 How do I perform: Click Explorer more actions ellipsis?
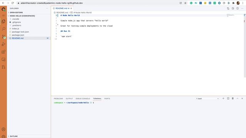(x=47, y=8)
